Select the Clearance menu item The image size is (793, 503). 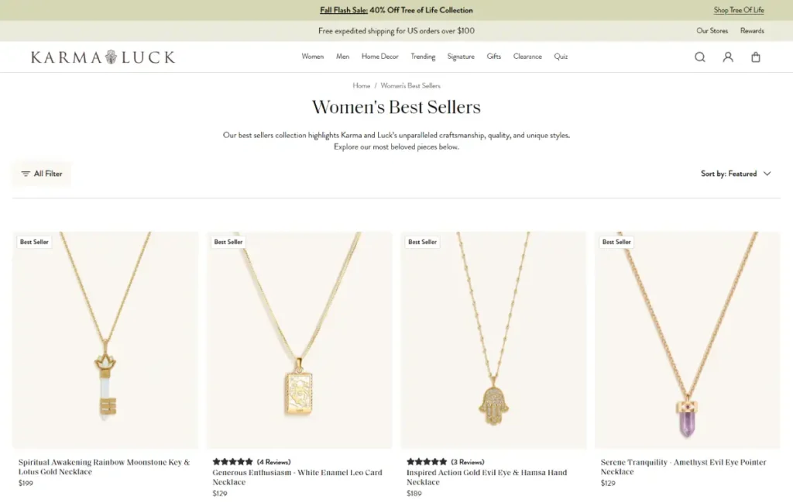click(527, 57)
